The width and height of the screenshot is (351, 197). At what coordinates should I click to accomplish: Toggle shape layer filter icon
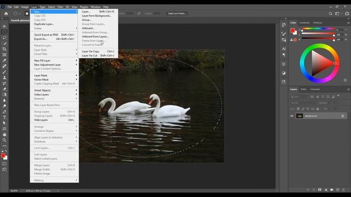click(328, 97)
